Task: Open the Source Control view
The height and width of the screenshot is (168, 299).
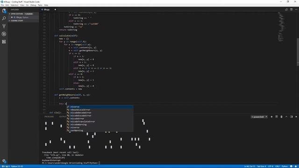Action: (x=4, y=26)
